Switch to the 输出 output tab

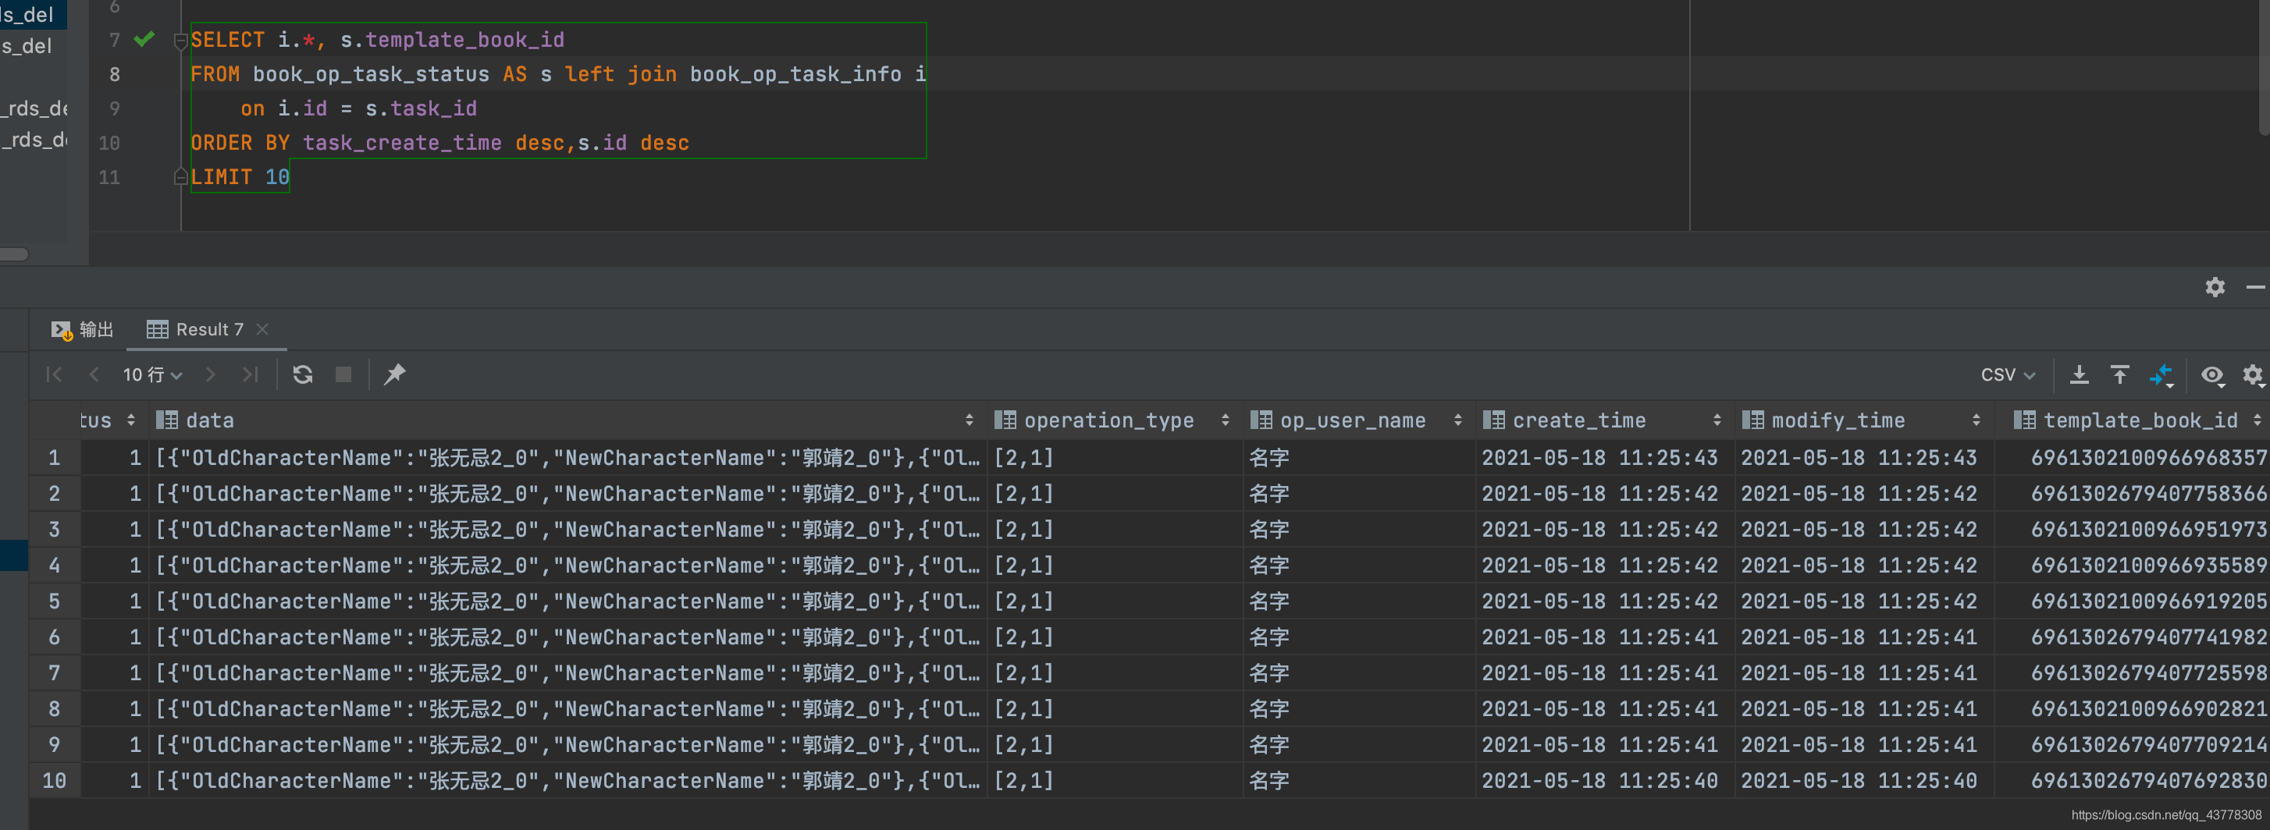pos(82,329)
